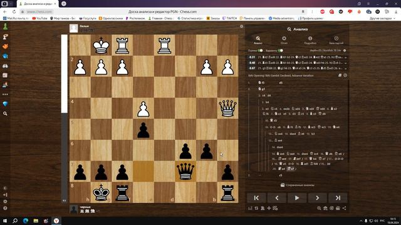
Task: Switch to the Отчет tab
Action: [x=284, y=40]
